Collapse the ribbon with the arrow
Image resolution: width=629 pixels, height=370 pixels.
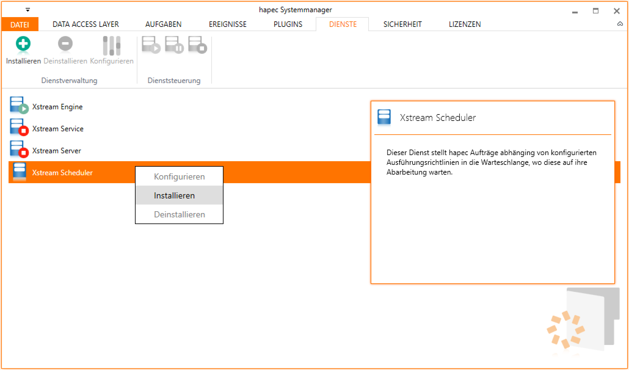[620, 24]
